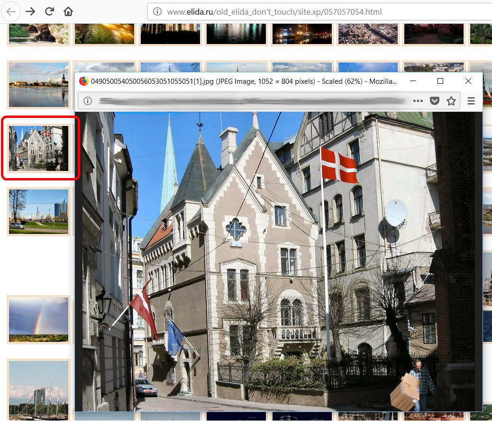Focus the elida.ru address bar
492x421 pixels.
click(x=319, y=12)
